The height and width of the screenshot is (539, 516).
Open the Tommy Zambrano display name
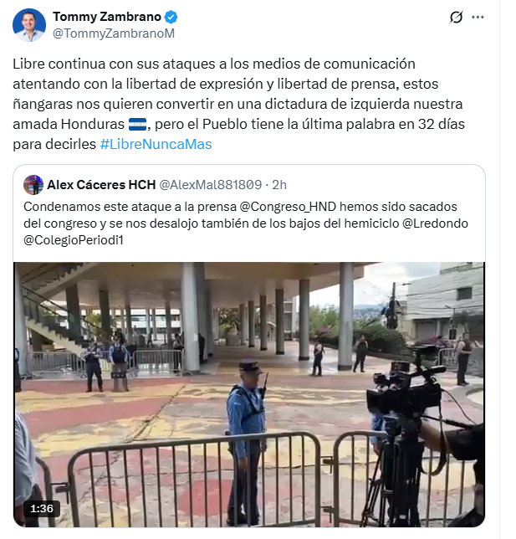pyautogui.click(x=107, y=17)
